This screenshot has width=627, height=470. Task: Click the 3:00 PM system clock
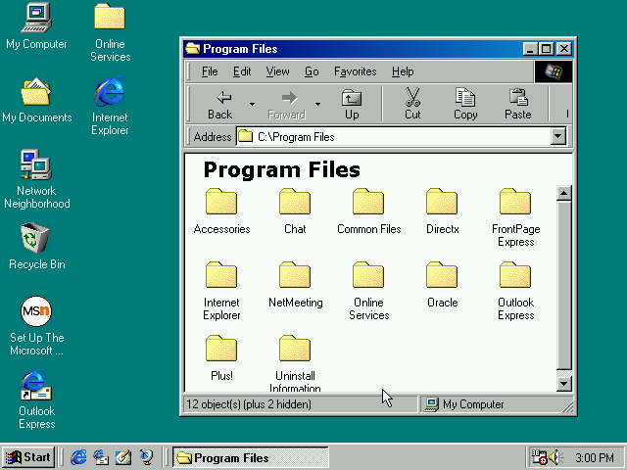(595, 457)
